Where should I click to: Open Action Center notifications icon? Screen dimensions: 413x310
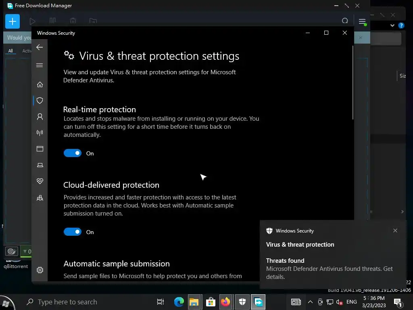coord(398,302)
